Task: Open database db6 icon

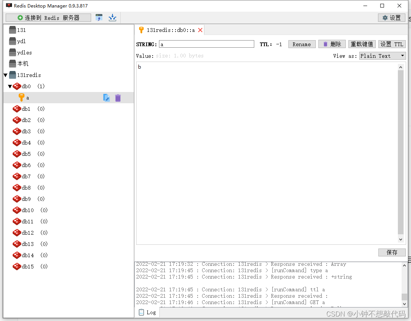Action: [x=17, y=165]
